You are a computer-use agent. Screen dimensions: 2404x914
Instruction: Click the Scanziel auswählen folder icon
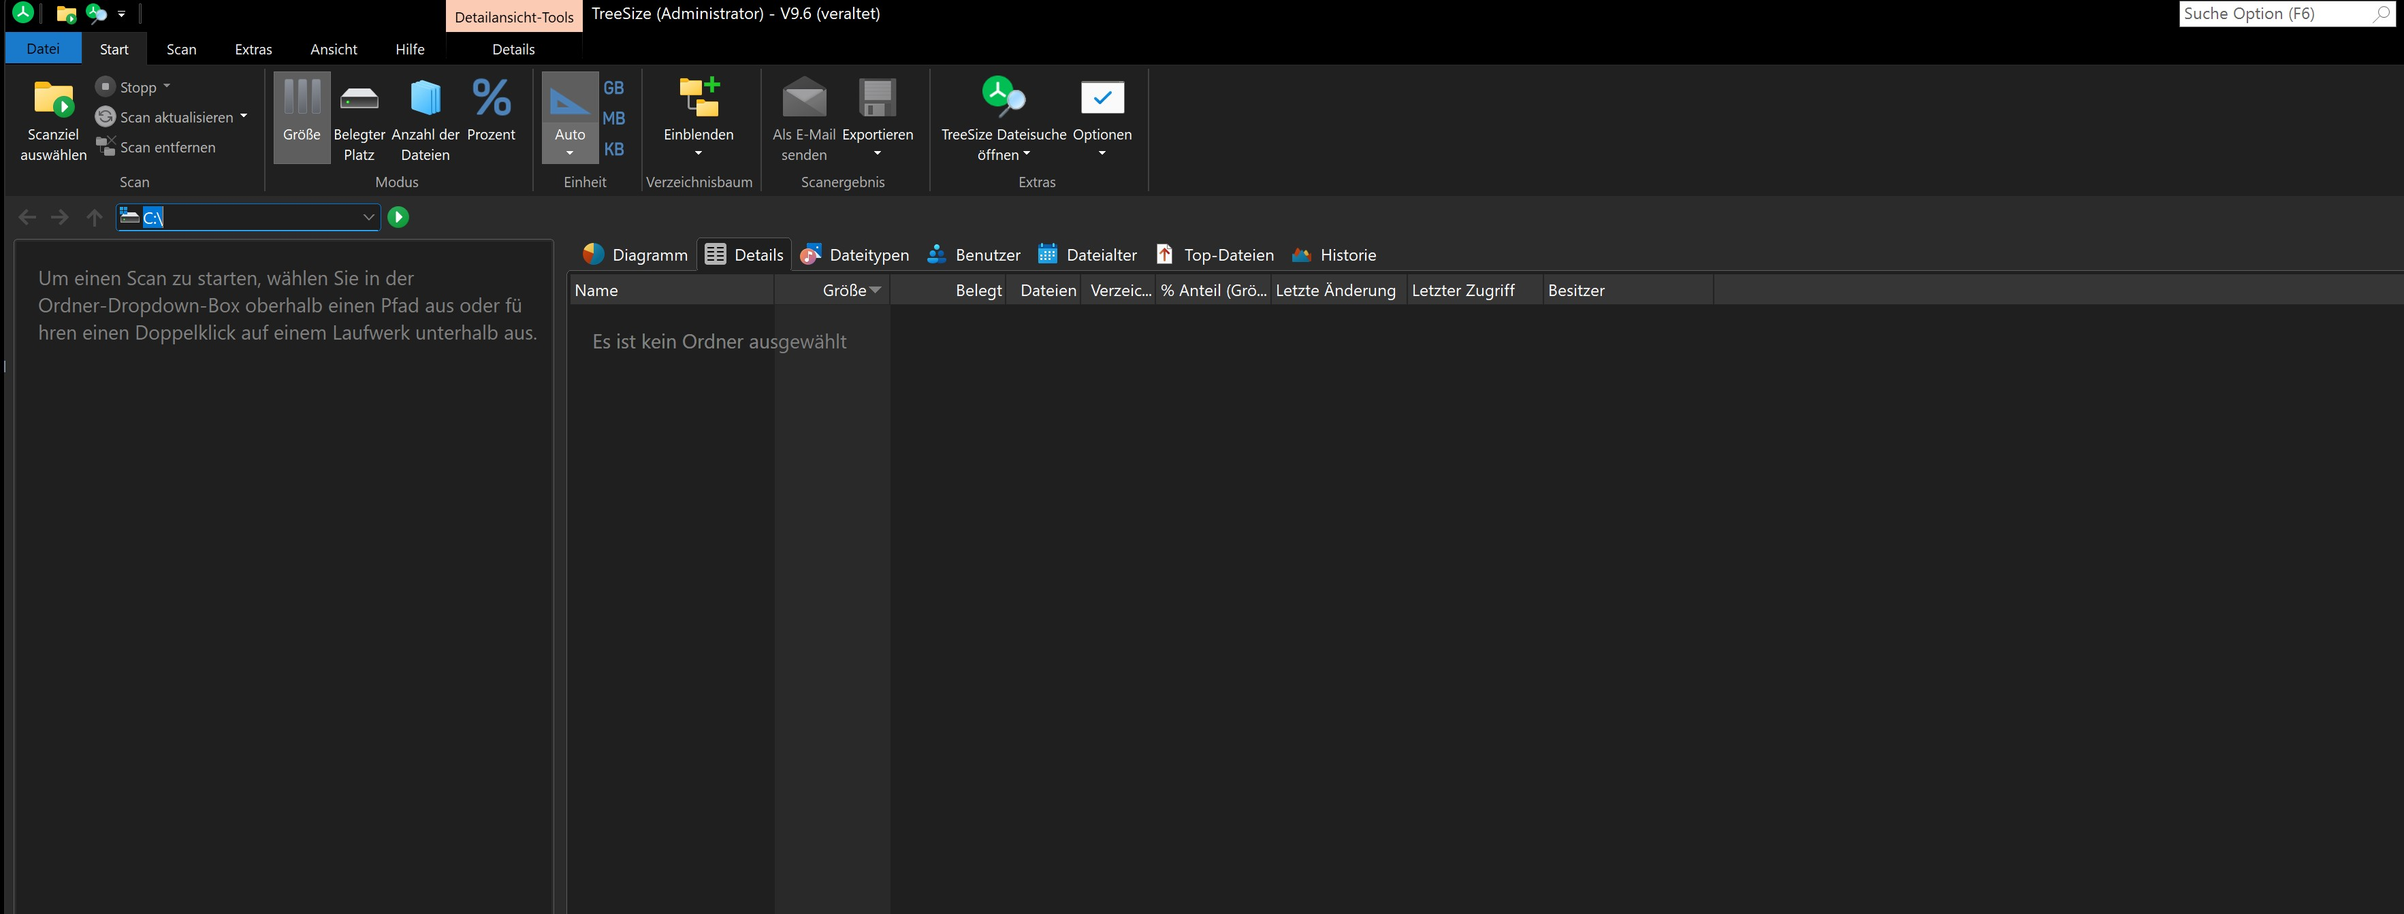tap(53, 99)
